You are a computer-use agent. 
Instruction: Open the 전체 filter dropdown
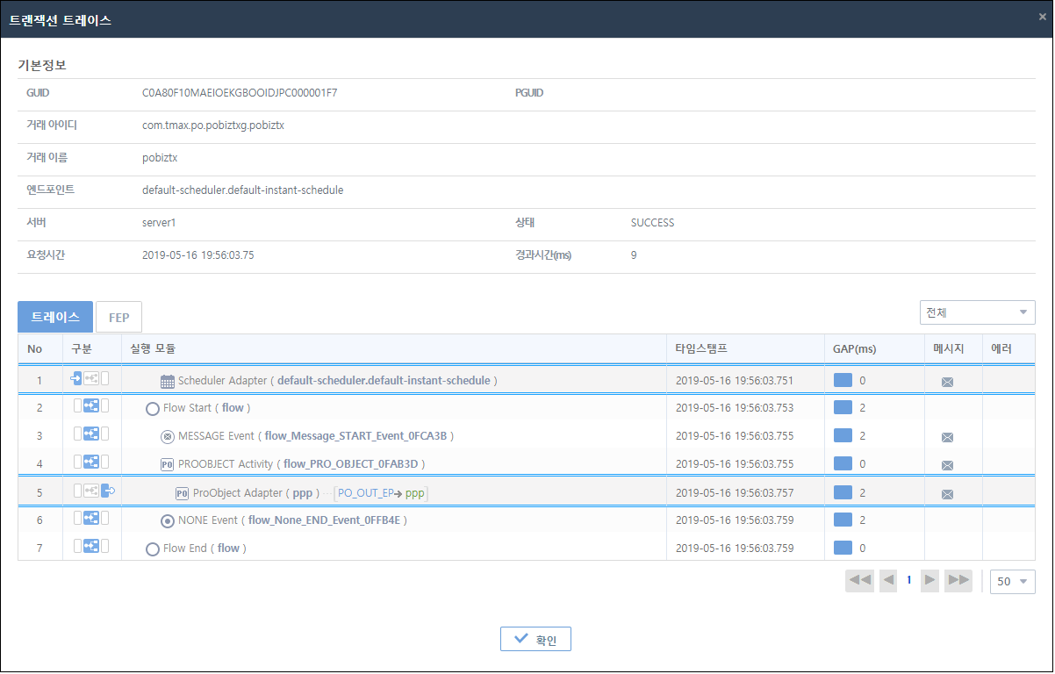coord(978,312)
